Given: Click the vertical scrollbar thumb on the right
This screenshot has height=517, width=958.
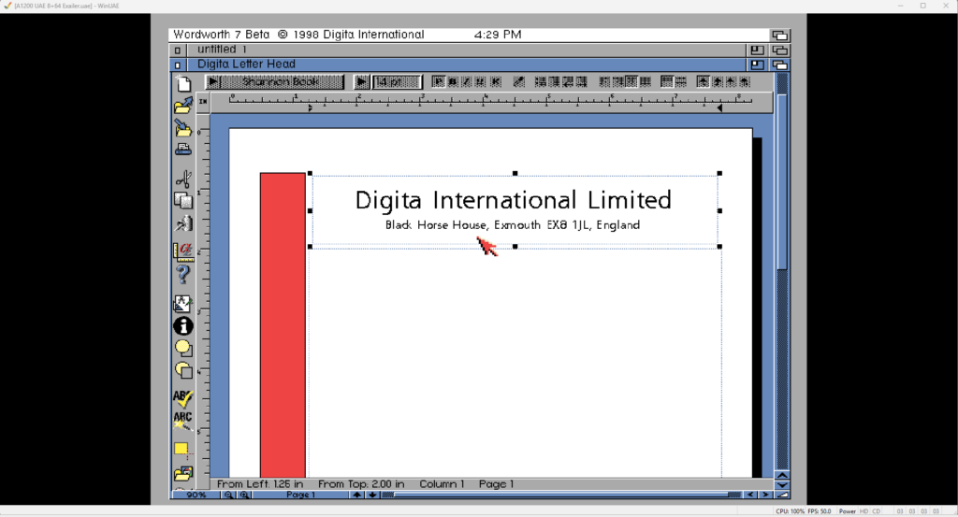Looking at the screenshot, I should [x=782, y=181].
